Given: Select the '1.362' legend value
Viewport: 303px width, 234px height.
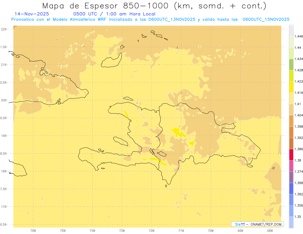Looking at the screenshot, I should click(x=299, y=194).
